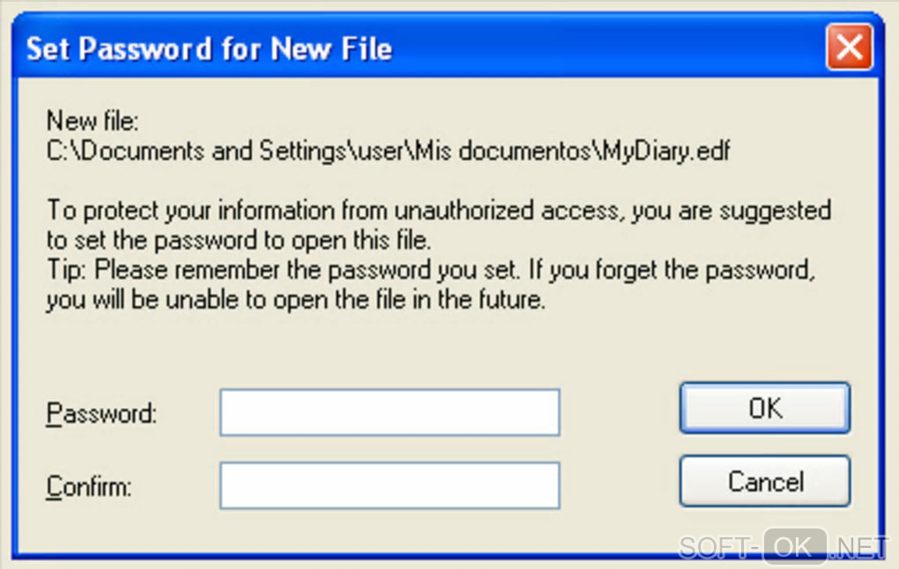This screenshot has height=569, width=899.
Task: Click the 'SOFT-' watermark text
Action: 719,547
